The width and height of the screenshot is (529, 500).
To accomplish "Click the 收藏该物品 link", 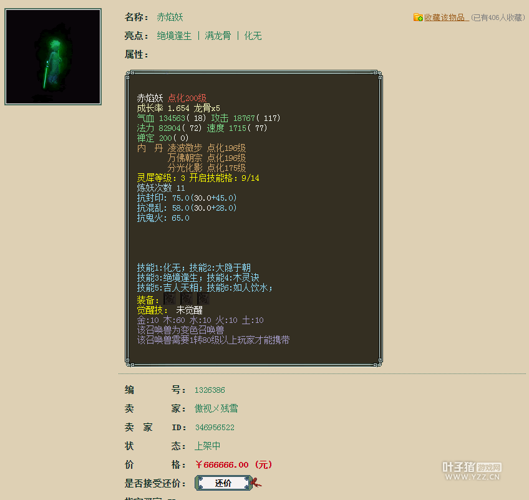I will click(447, 17).
